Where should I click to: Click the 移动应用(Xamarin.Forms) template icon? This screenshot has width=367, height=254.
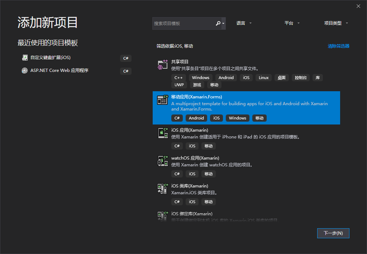162,100
